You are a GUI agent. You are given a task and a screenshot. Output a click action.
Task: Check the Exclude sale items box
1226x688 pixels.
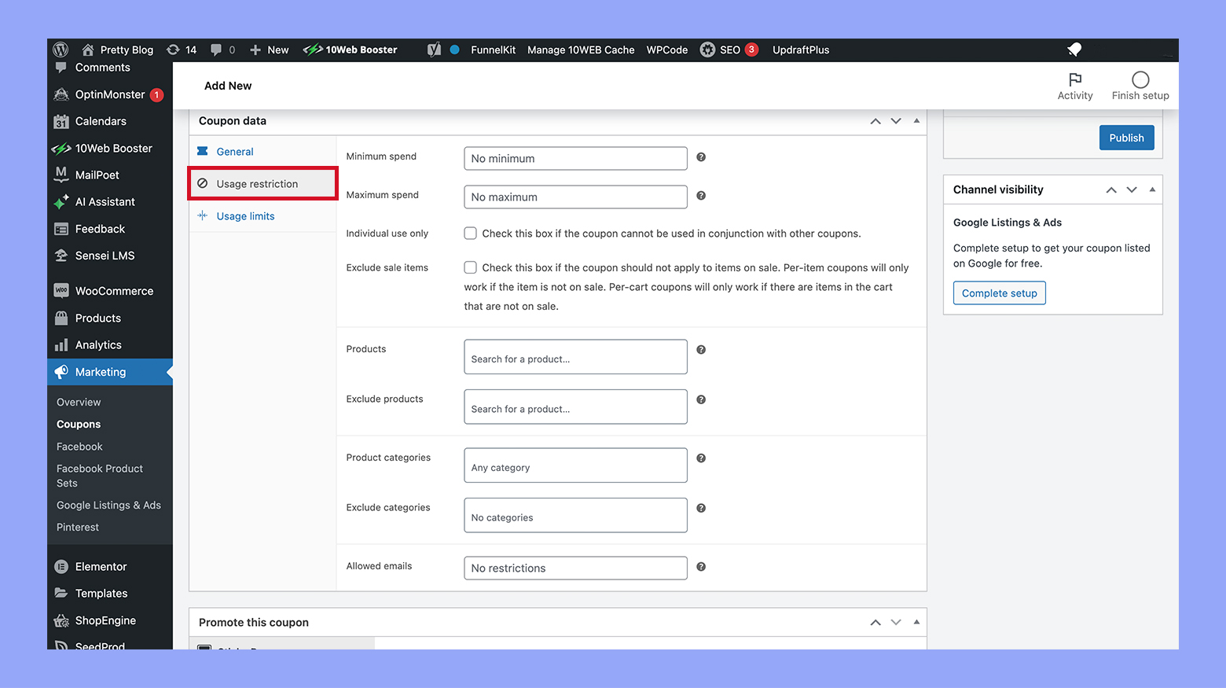(470, 267)
